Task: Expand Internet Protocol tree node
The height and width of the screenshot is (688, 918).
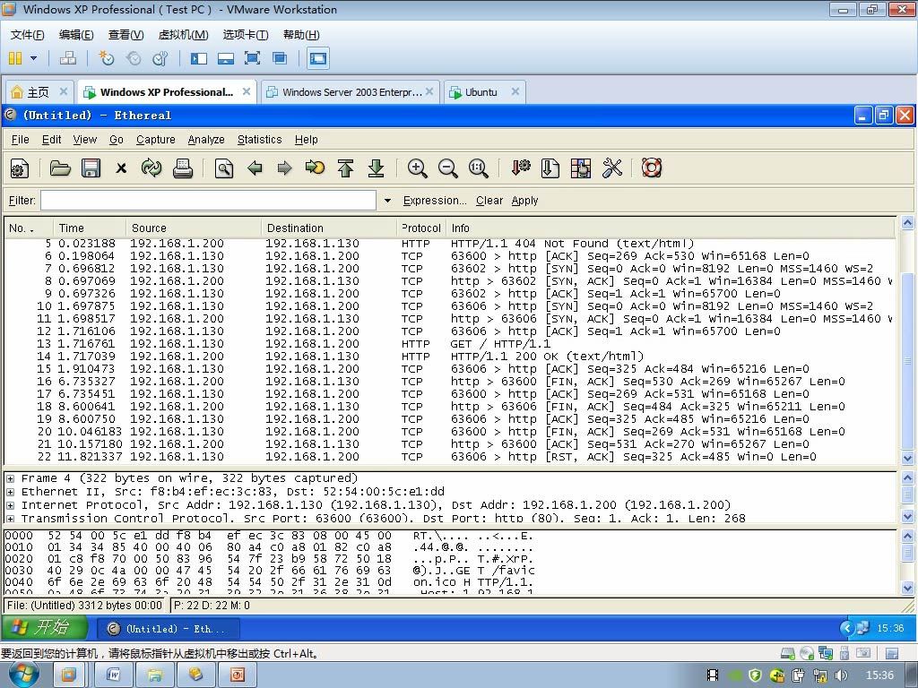Action: pos(10,505)
